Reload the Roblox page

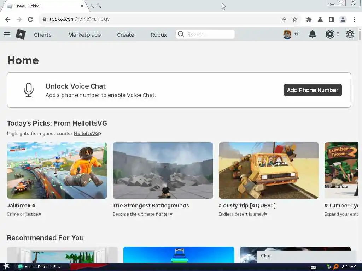(x=30, y=19)
